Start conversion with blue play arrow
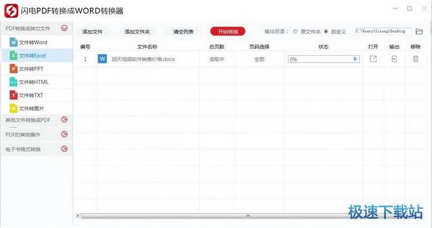Image resolution: width=432 pixels, height=228 pixels. (x=355, y=59)
